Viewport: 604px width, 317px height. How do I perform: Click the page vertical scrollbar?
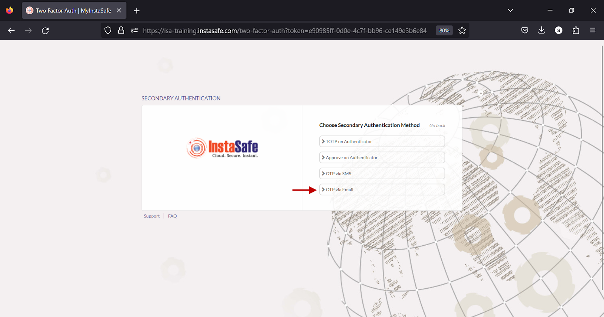(602, 168)
